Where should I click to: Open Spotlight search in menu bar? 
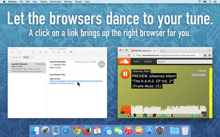[210, 2]
